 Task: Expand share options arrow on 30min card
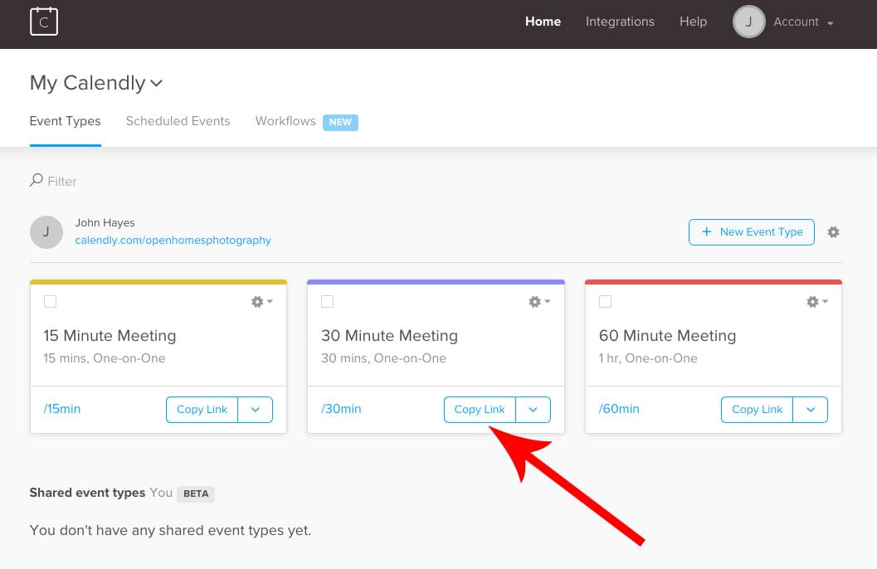coord(533,410)
